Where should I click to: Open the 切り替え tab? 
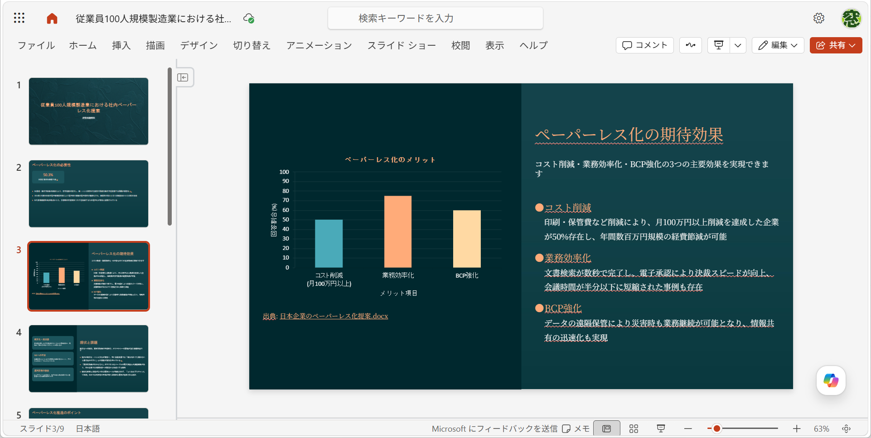click(x=252, y=45)
